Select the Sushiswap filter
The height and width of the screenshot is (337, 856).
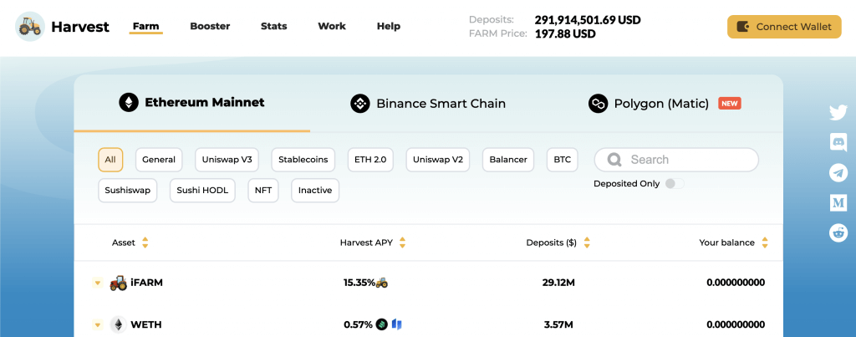coord(128,191)
